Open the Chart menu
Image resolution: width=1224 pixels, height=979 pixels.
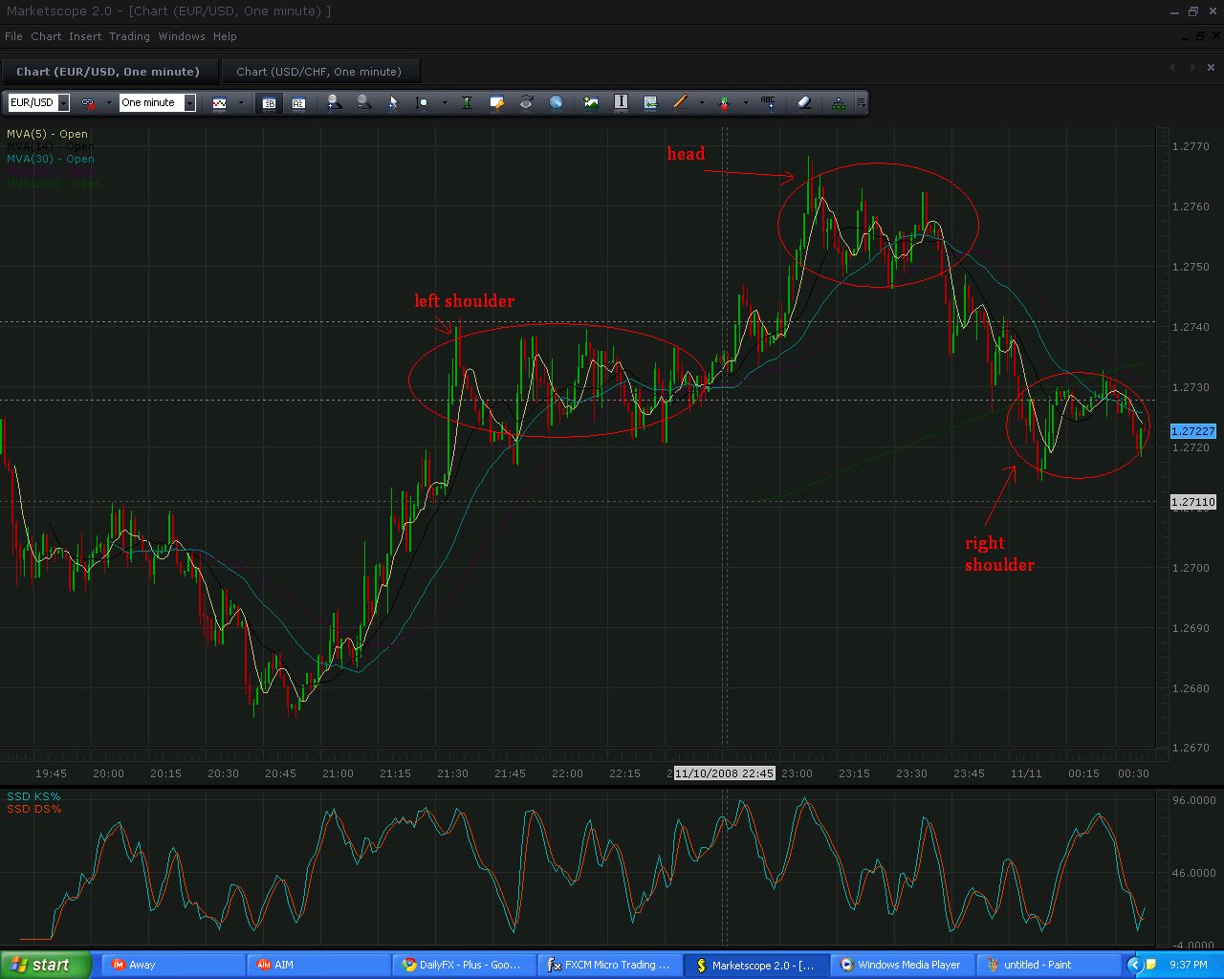[x=46, y=36]
